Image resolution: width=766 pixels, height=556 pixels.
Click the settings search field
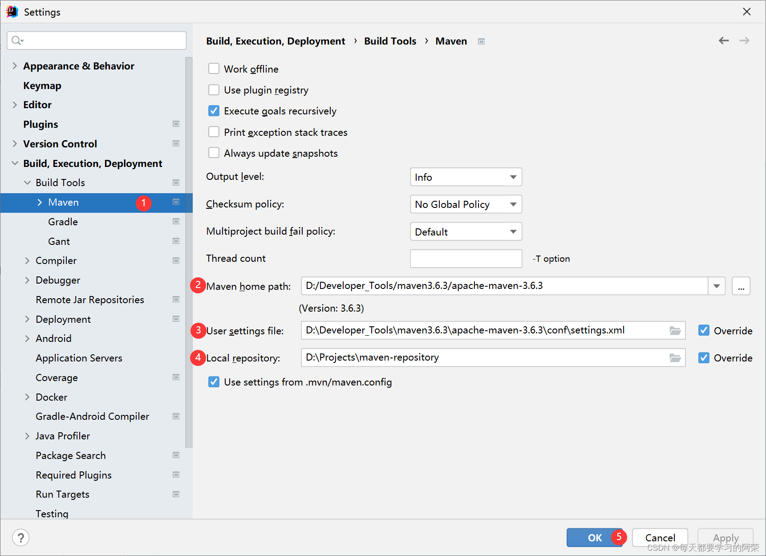click(x=97, y=41)
